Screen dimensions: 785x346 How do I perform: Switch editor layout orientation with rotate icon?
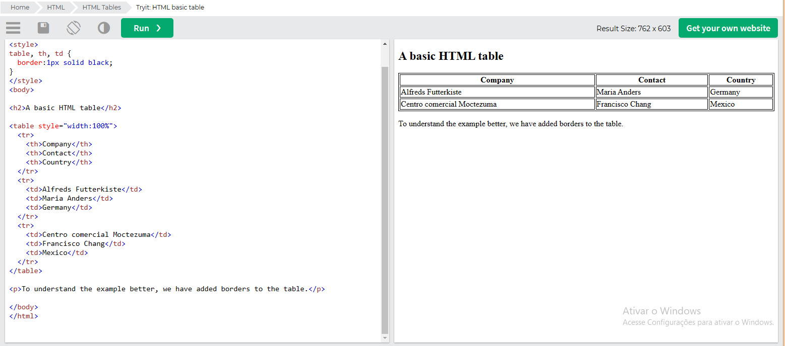click(x=74, y=28)
